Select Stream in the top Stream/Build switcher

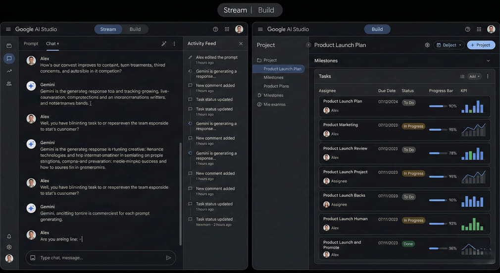click(x=235, y=10)
